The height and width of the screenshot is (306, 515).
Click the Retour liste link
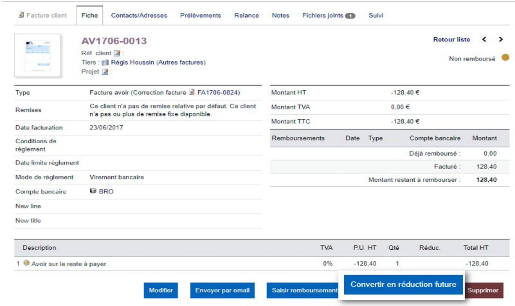point(451,39)
